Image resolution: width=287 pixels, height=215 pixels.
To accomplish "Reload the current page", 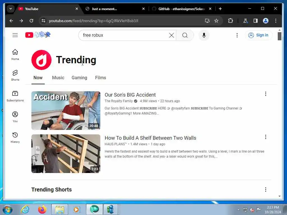I will tap(31, 21).
